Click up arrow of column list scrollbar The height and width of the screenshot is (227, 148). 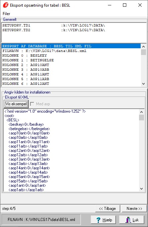[x=143, y=47]
